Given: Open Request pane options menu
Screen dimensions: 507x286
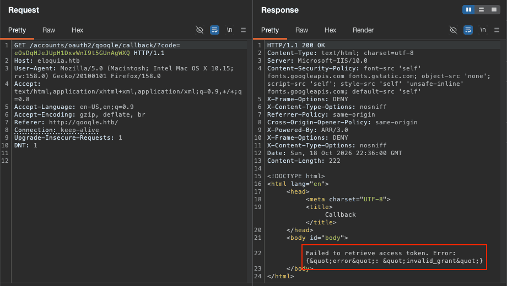Looking at the screenshot, I should (244, 30).
